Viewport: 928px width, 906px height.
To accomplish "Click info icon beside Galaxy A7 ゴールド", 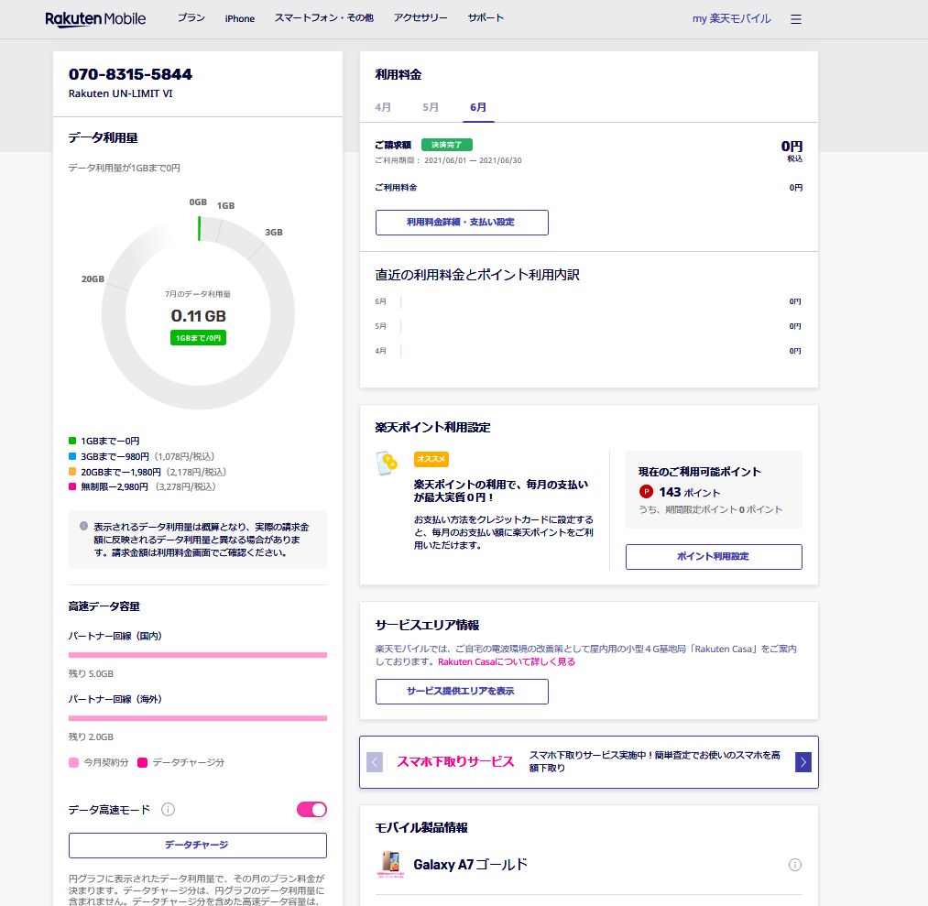I will (795, 865).
